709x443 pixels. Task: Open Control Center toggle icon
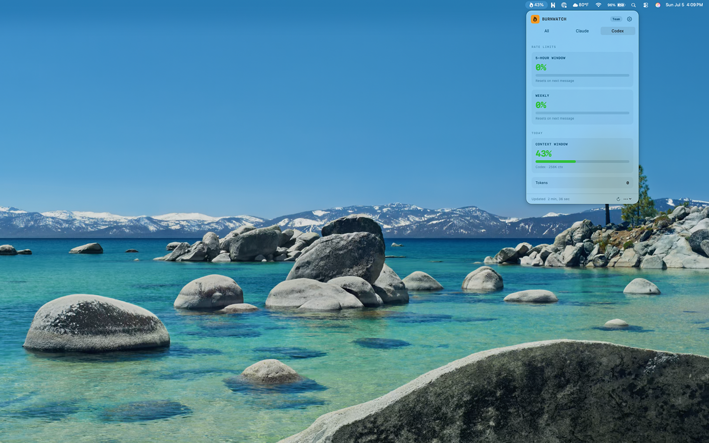(645, 5)
